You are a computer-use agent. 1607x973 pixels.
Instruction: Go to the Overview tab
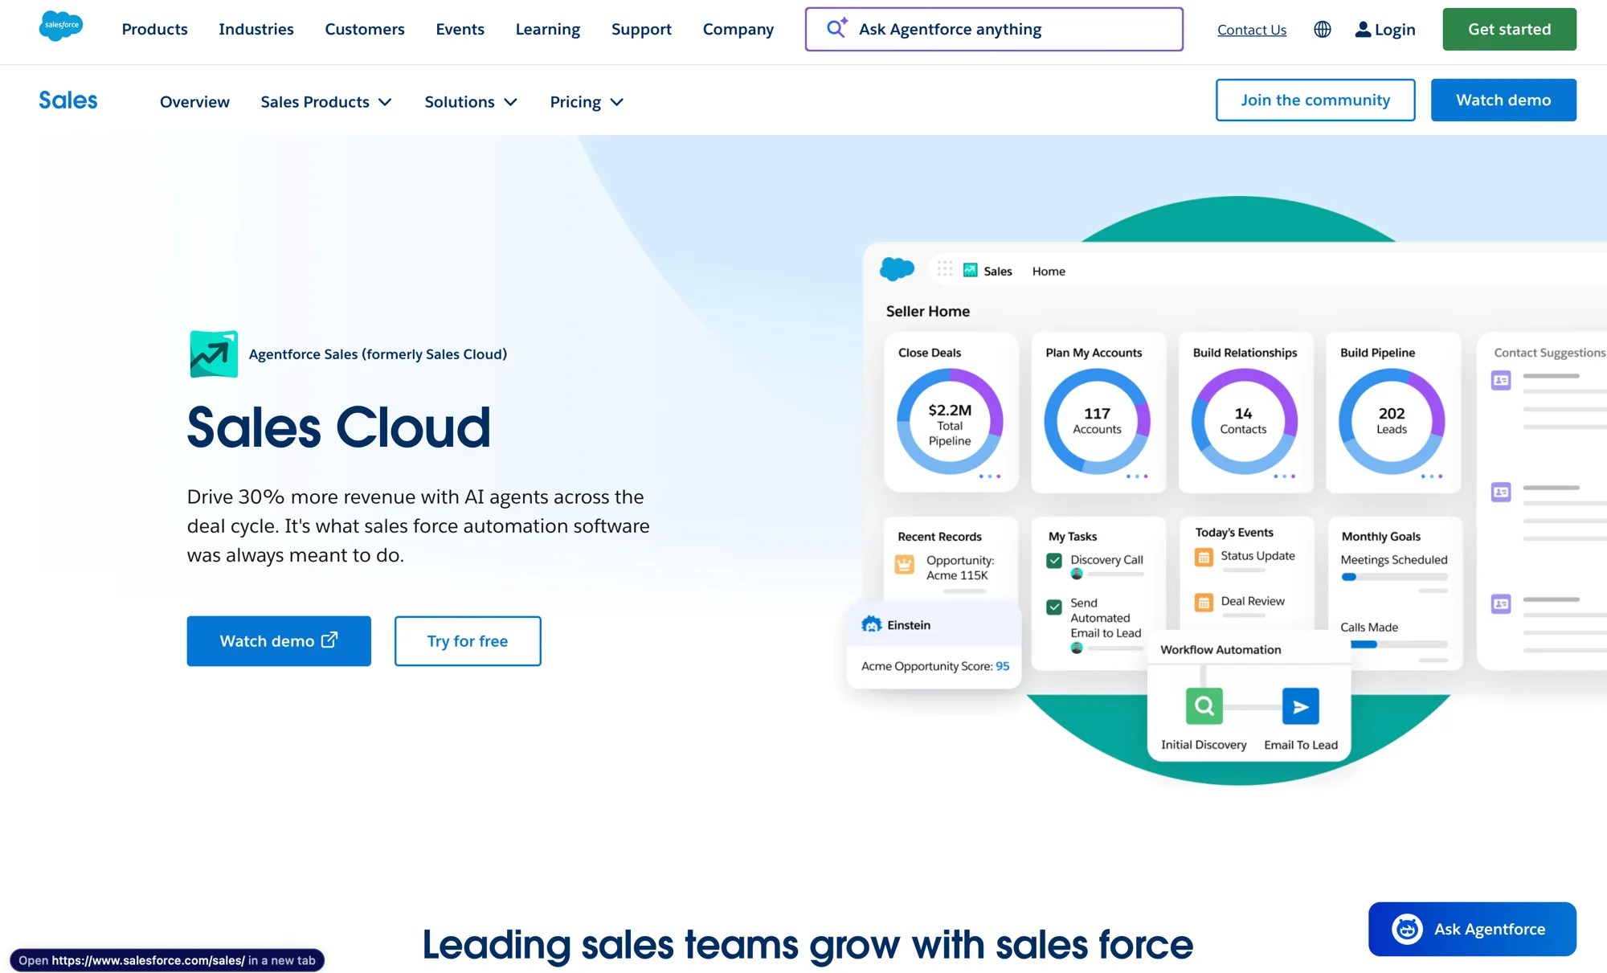coord(194,102)
